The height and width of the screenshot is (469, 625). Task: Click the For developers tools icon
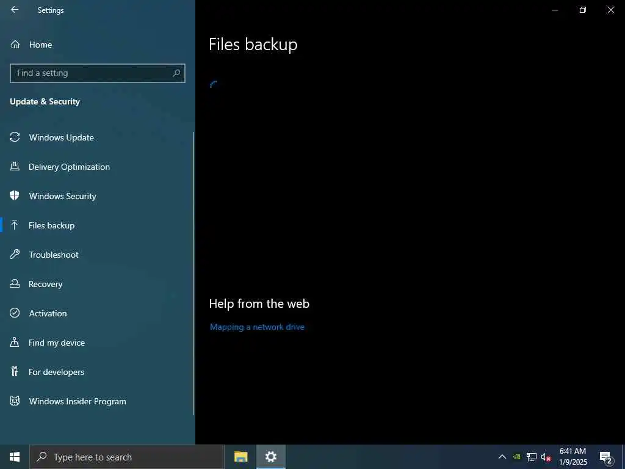(x=15, y=372)
